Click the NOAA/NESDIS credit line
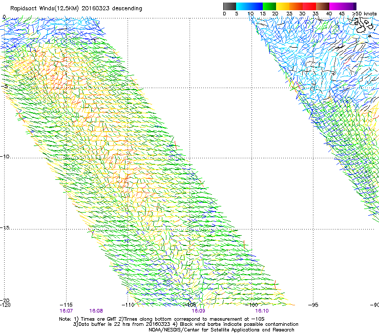 [x=221, y=330]
